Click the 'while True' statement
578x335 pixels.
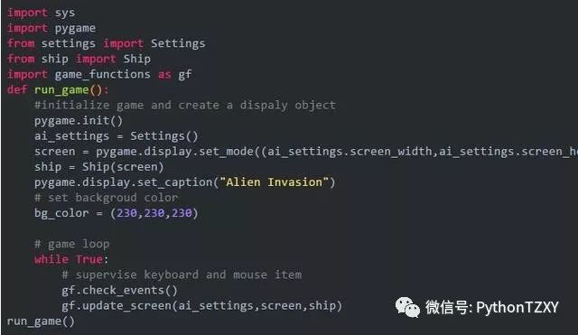tap(71, 259)
